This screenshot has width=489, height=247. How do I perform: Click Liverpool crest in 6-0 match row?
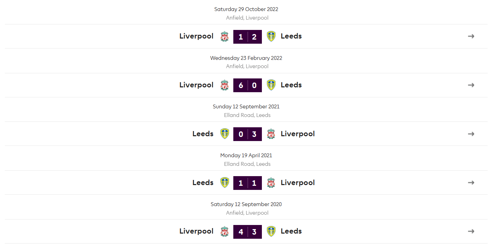(224, 85)
